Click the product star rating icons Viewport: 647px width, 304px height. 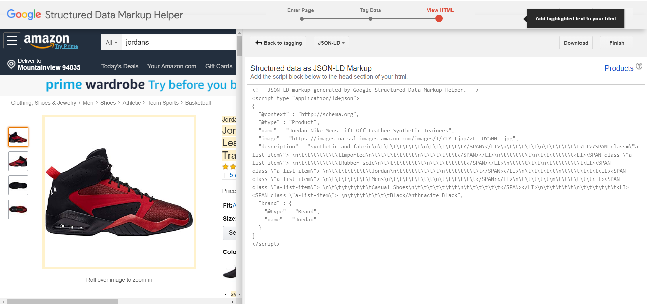point(229,167)
